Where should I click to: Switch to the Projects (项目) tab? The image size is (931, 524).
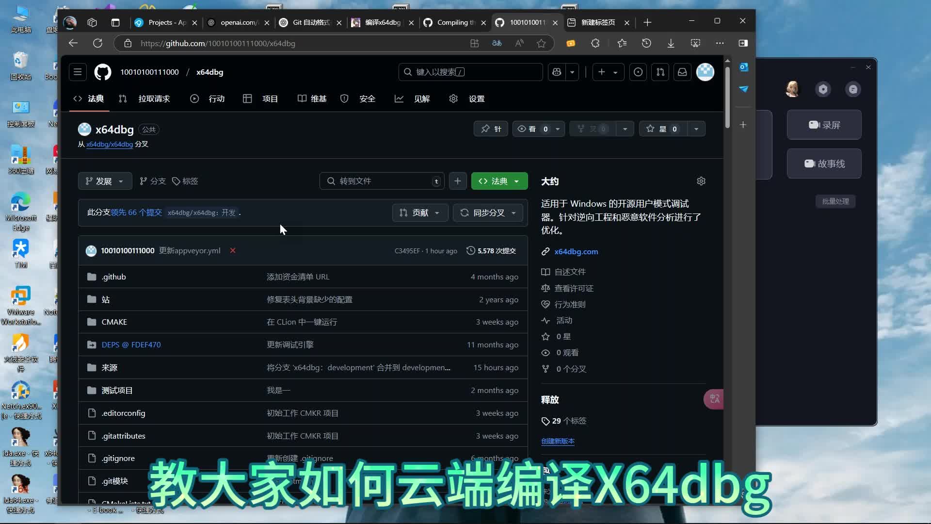pos(260,98)
